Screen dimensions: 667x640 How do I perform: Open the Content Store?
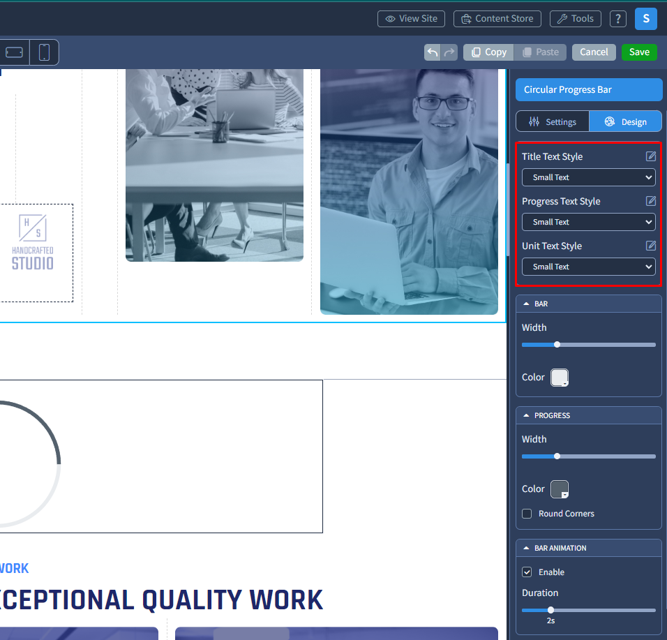click(497, 19)
